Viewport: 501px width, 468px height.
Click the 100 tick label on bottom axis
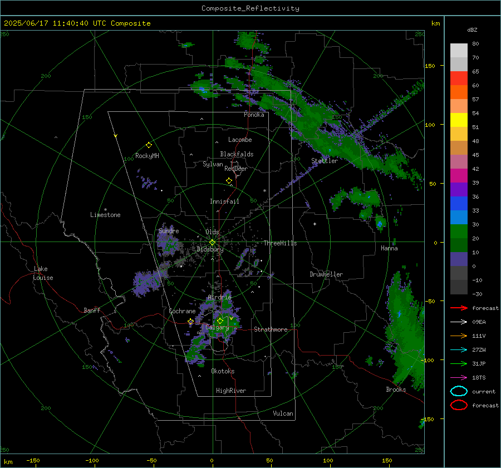328,460
